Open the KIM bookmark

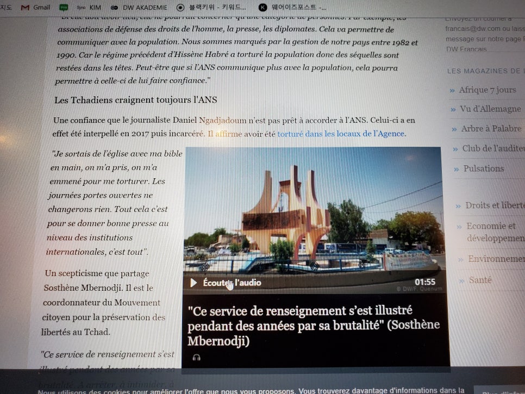pos(89,8)
